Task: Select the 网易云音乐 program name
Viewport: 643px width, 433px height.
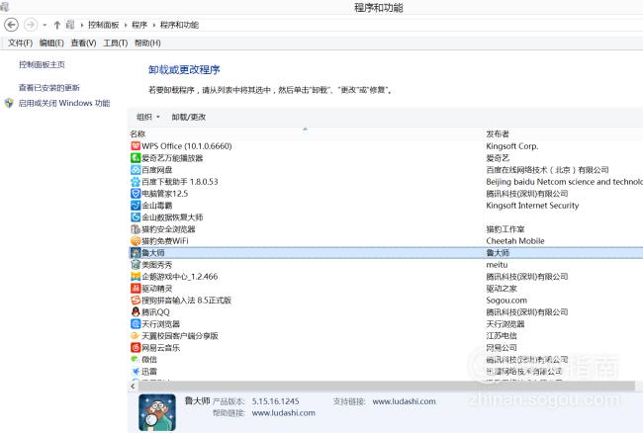Action: click(x=160, y=348)
